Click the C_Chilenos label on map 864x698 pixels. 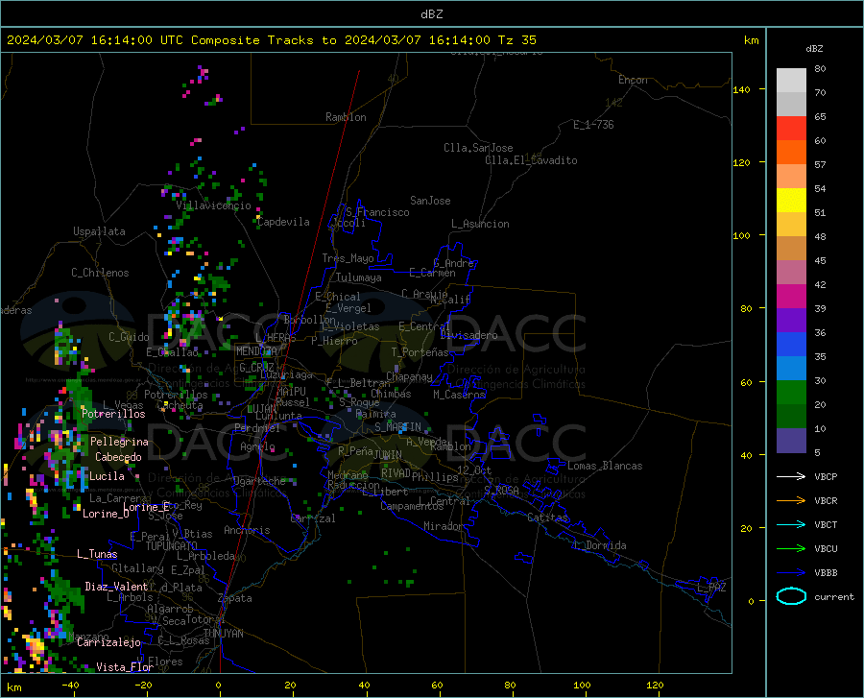(x=100, y=273)
